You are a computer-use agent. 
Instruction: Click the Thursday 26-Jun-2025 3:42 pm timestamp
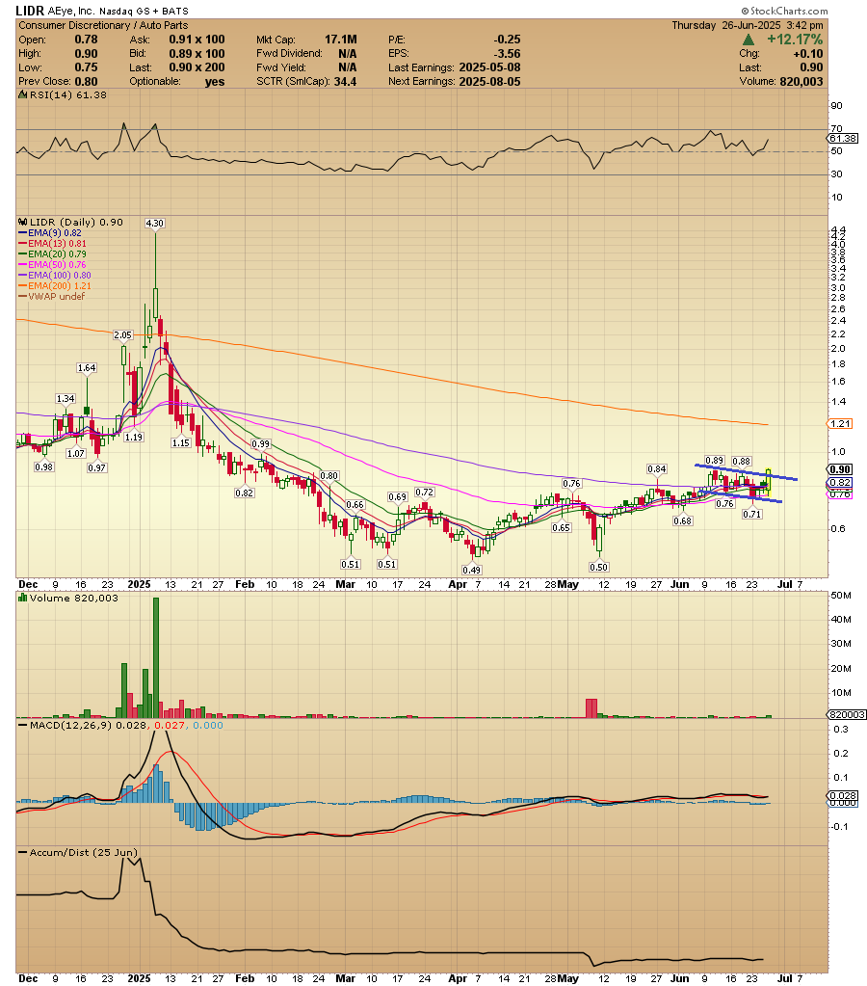(x=747, y=25)
